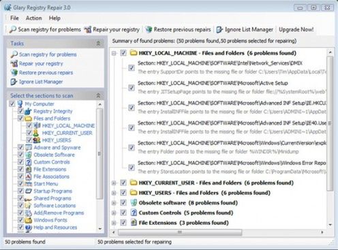Image resolution: width=338 pixels, height=250 pixels.
Task: Click the Ignore List Manager toolbar icon
Action: [x=219, y=29]
